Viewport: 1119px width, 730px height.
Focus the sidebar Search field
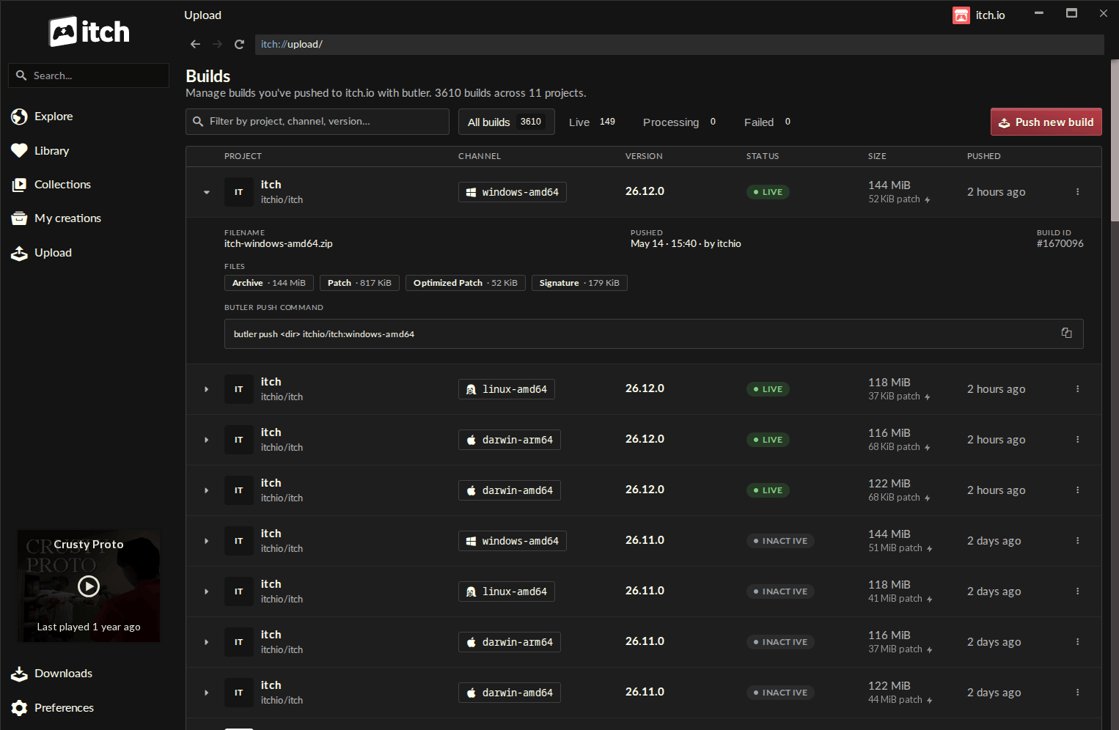(89, 75)
